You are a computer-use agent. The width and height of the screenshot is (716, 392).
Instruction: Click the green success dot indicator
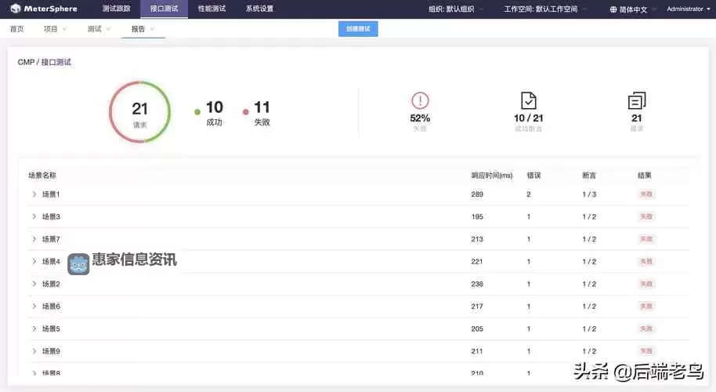pyautogui.click(x=197, y=112)
